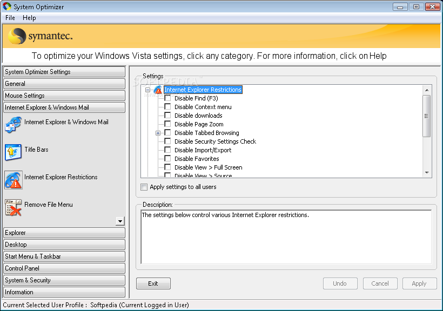This screenshot has width=443, height=311.
Task: Enable Disable Context menu option
Action: pos(167,107)
